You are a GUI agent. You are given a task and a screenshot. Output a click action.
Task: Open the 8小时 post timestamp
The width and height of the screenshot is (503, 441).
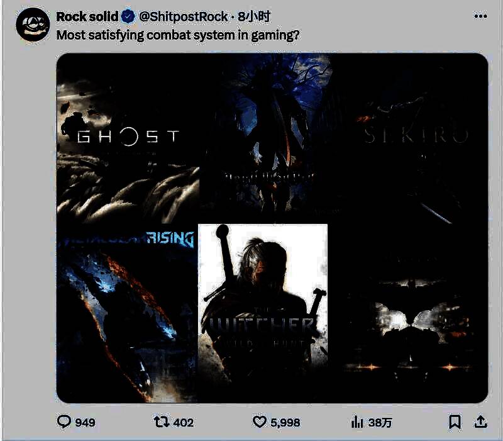coord(254,17)
